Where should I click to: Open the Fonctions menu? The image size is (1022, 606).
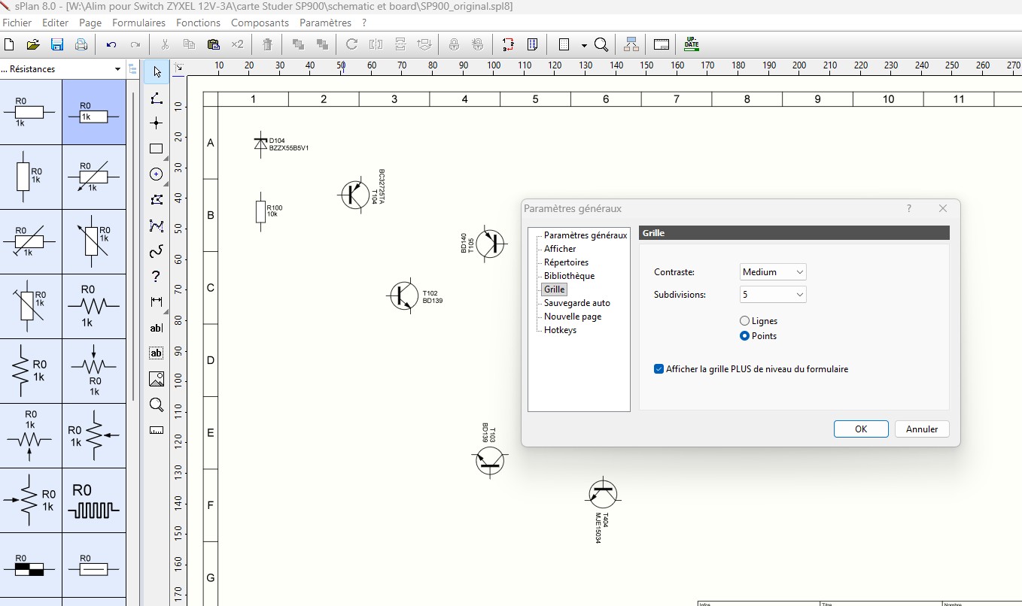coord(198,23)
